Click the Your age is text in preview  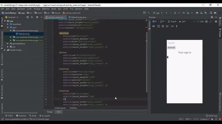pyautogui.click(x=185, y=52)
